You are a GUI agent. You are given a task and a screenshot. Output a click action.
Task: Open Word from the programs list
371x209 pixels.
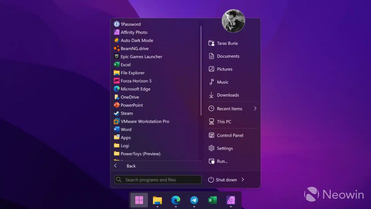click(123, 130)
